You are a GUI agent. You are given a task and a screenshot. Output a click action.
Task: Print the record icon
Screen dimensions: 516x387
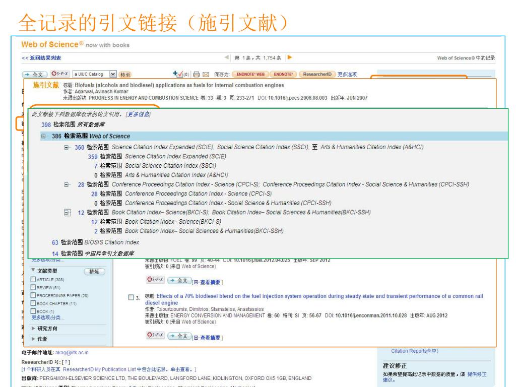(x=197, y=75)
